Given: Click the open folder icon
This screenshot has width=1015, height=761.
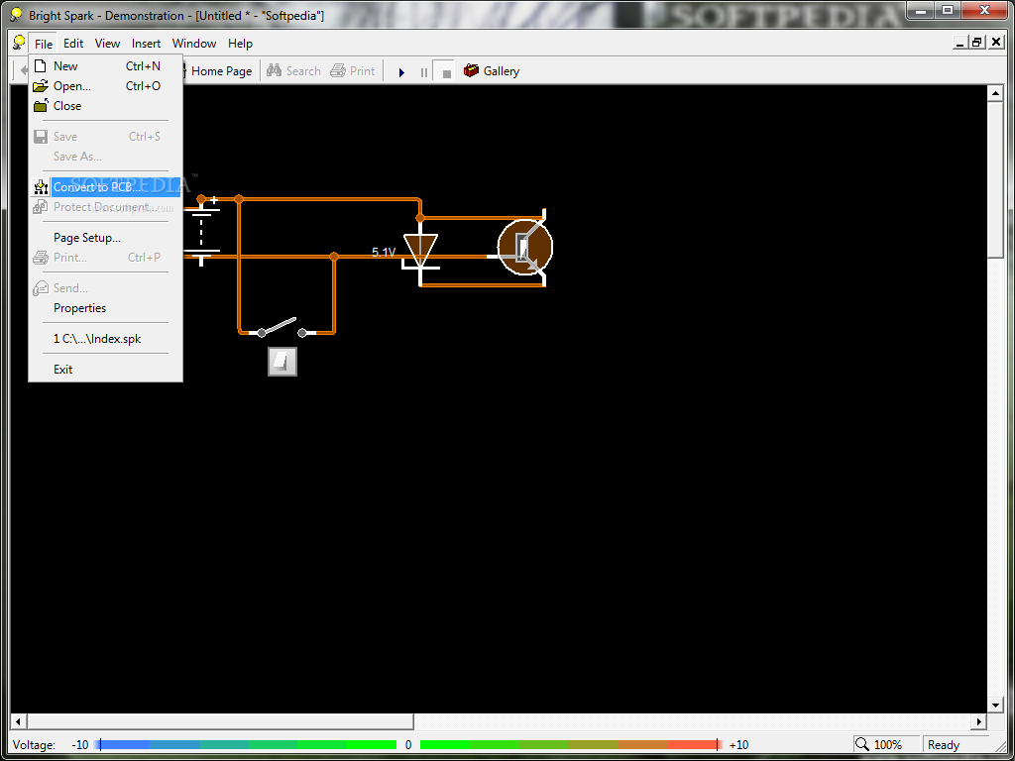Looking at the screenshot, I should coord(40,86).
